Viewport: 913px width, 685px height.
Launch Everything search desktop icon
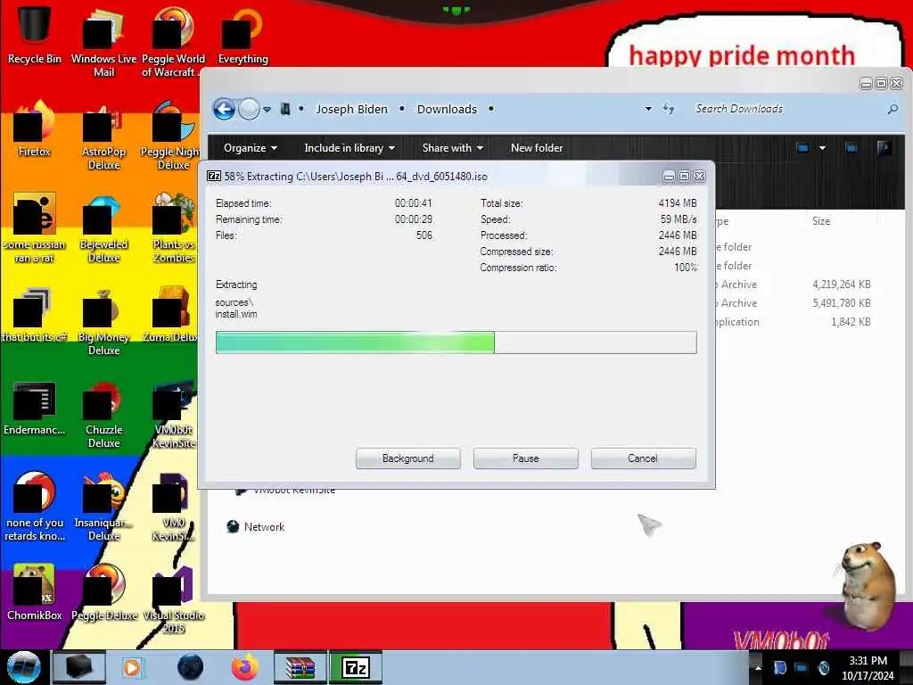[243, 35]
